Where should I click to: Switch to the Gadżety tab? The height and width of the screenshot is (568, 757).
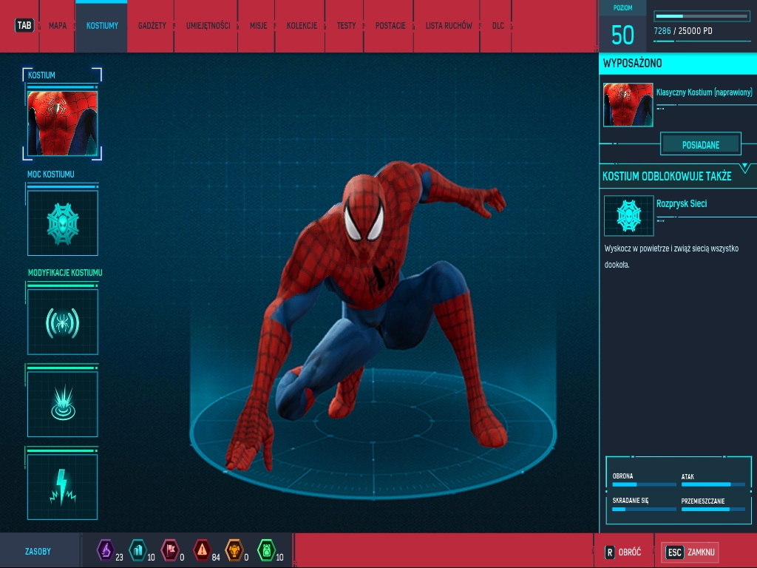pyautogui.click(x=152, y=26)
